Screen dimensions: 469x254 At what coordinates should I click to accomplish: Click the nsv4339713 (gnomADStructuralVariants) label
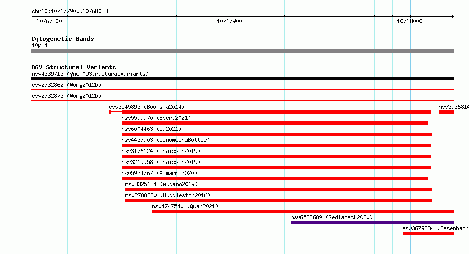(x=90, y=74)
